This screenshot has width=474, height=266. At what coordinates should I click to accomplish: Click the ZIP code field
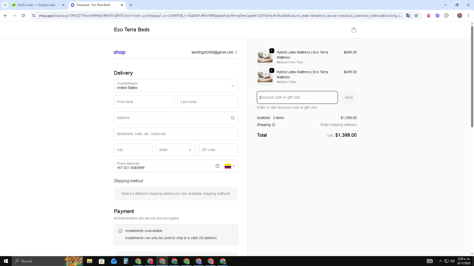click(x=218, y=150)
